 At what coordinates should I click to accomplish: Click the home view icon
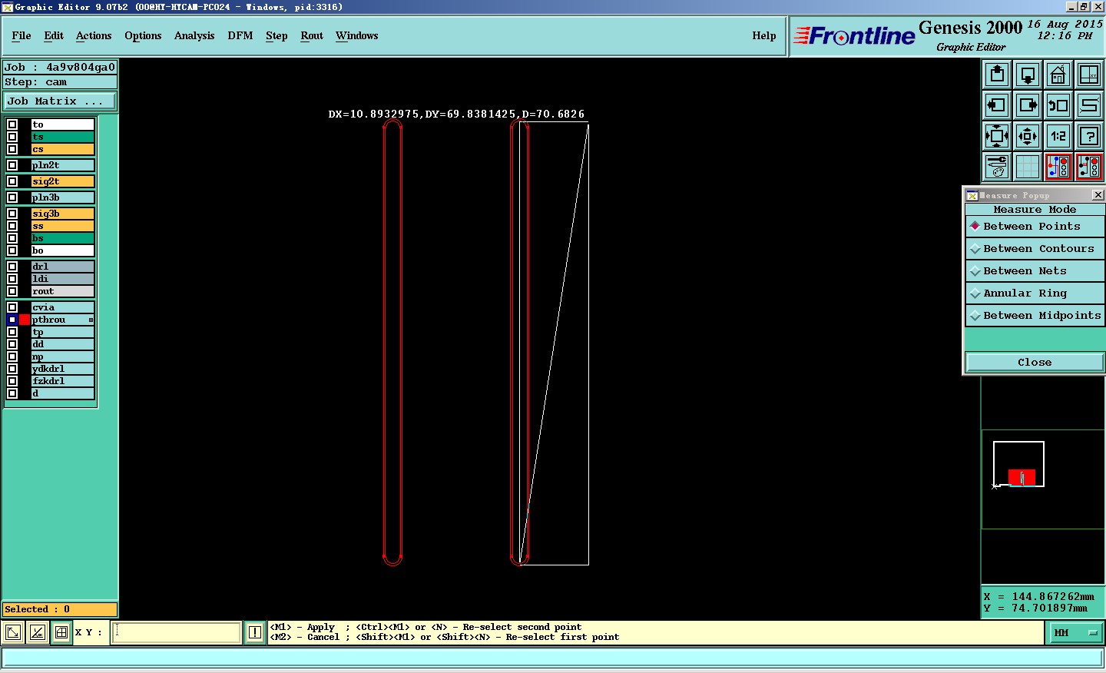tap(1058, 75)
